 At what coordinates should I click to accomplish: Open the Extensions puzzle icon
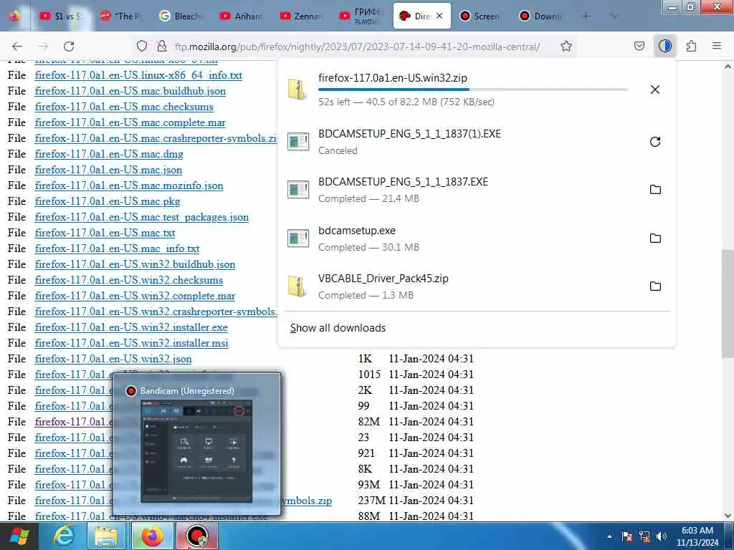(x=691, y=46)
